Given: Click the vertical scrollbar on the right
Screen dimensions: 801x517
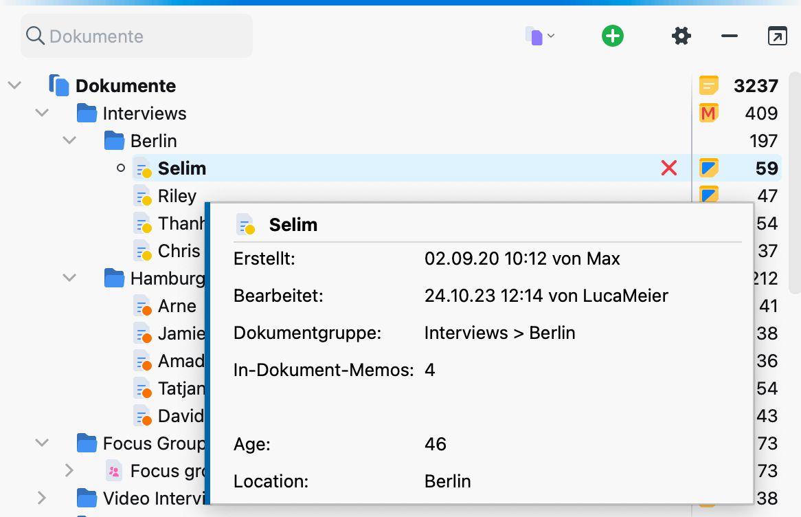Looking at the screenshot, I should tap(794, 183).
